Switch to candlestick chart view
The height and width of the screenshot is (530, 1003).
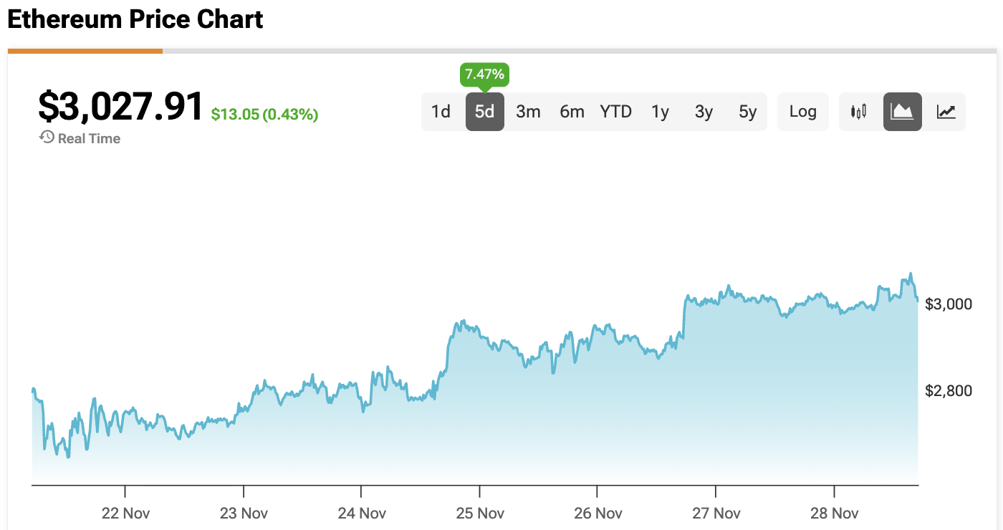pyautogui.click(x=858, y=112)
